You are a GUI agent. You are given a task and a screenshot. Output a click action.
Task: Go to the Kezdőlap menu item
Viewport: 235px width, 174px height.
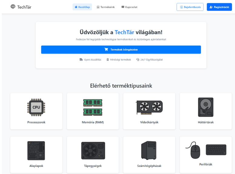point(82,7)
